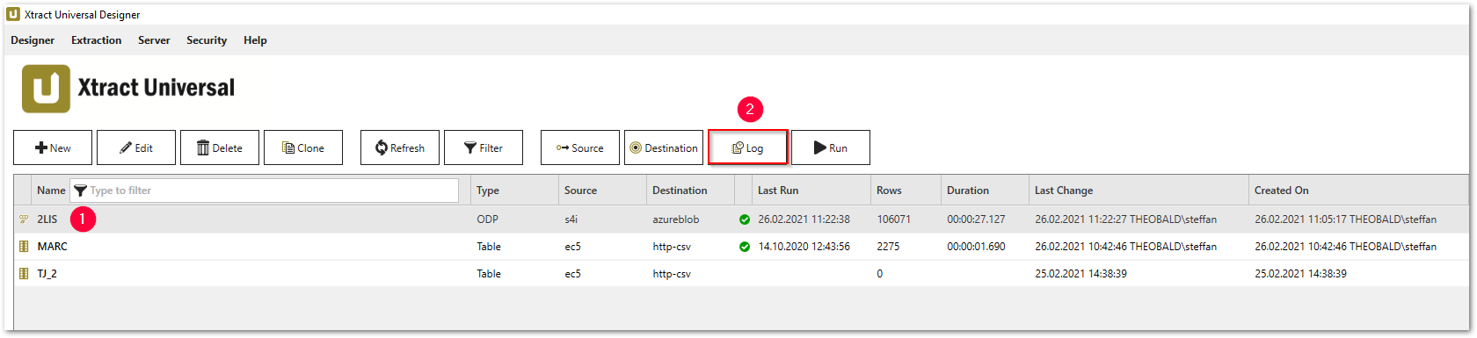The height and width of the screenshot is (338, 1477).
Task: Sort by the Created On column header
Action: coord(1281,191)
